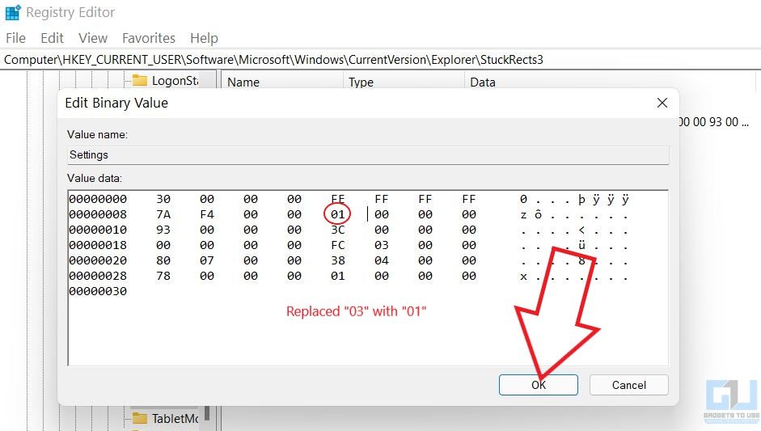Open the File menu
This screenshot has height=431, width=761.
click(x=15, y=38)
